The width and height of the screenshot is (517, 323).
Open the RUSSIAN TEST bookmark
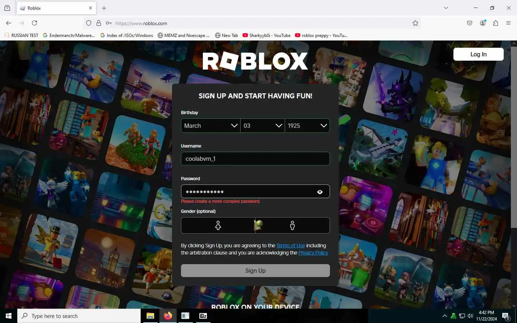[x=21, y=35]
